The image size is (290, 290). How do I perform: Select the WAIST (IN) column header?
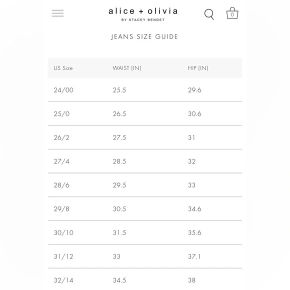point(127,68)
